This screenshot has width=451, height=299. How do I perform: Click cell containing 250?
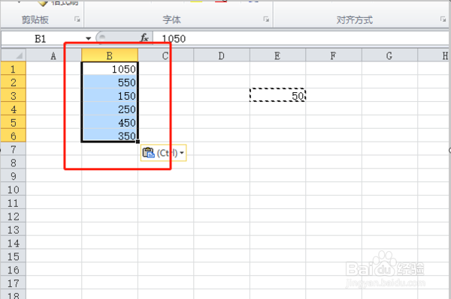(x=110, y=109)
